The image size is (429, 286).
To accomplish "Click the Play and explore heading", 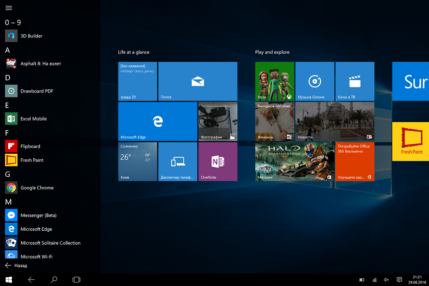I will click(x=272, y=52).
